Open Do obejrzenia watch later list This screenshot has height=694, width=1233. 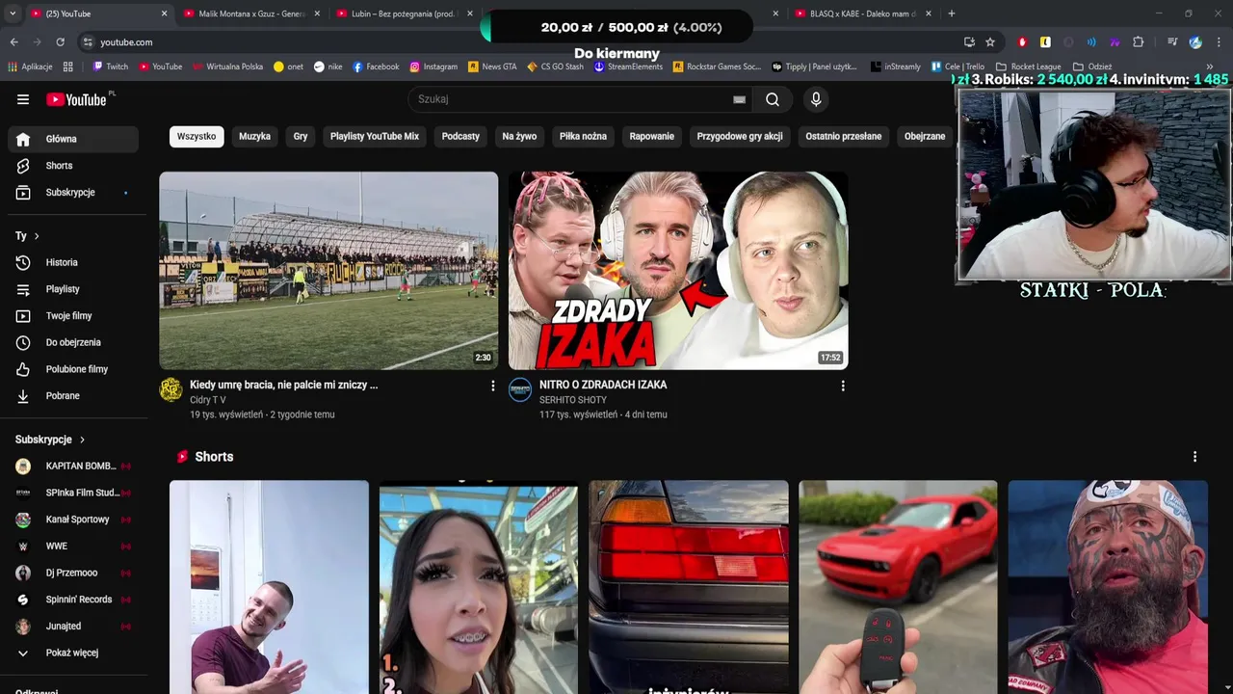[73, 342]
